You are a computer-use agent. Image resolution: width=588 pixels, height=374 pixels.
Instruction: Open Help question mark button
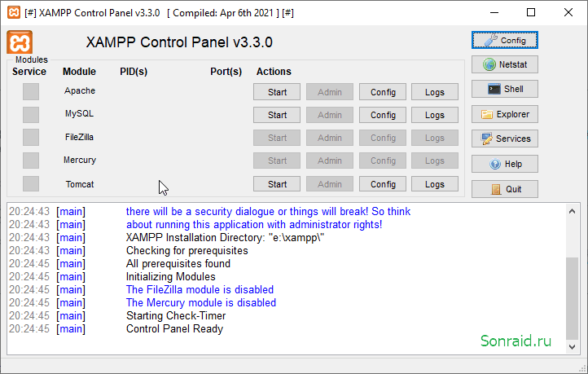point(504,164)
